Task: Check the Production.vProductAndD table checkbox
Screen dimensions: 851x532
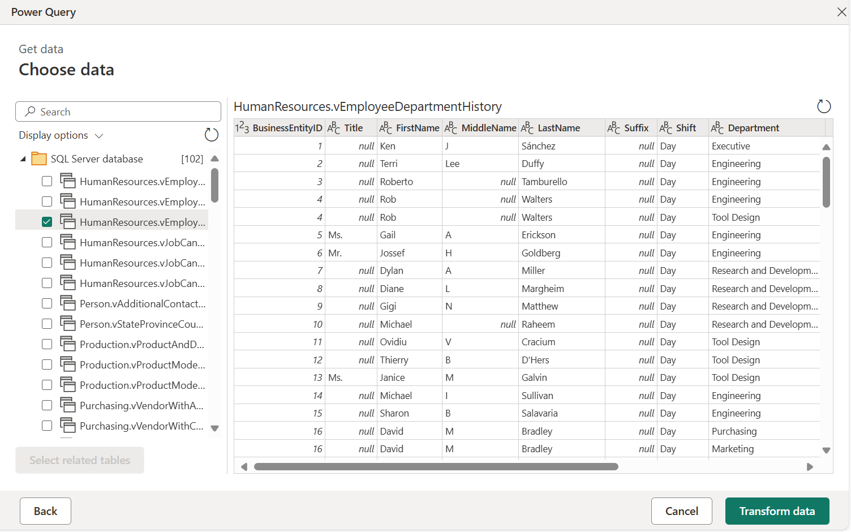Action: [x=47, y=344]
